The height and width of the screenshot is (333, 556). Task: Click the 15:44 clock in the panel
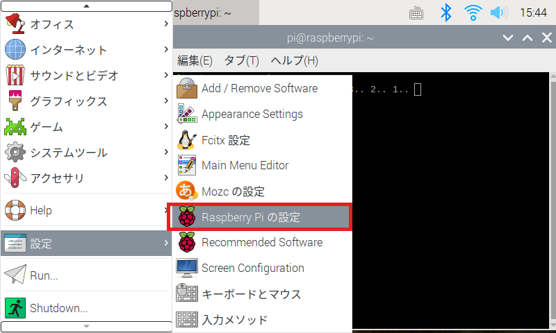pyautogui.click(x=533, y=12)
